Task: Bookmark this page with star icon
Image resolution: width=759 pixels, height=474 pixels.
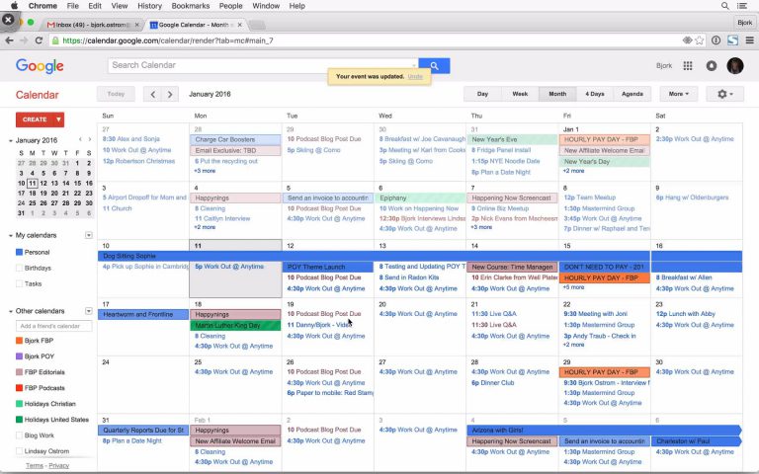Action: pyautogui.click(x=701, y=40)
